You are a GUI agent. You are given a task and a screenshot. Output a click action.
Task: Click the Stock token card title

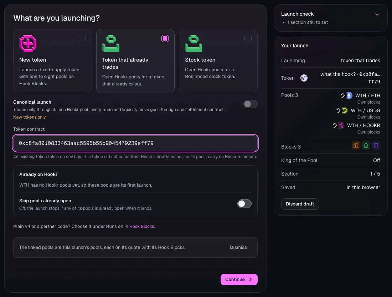200,60
